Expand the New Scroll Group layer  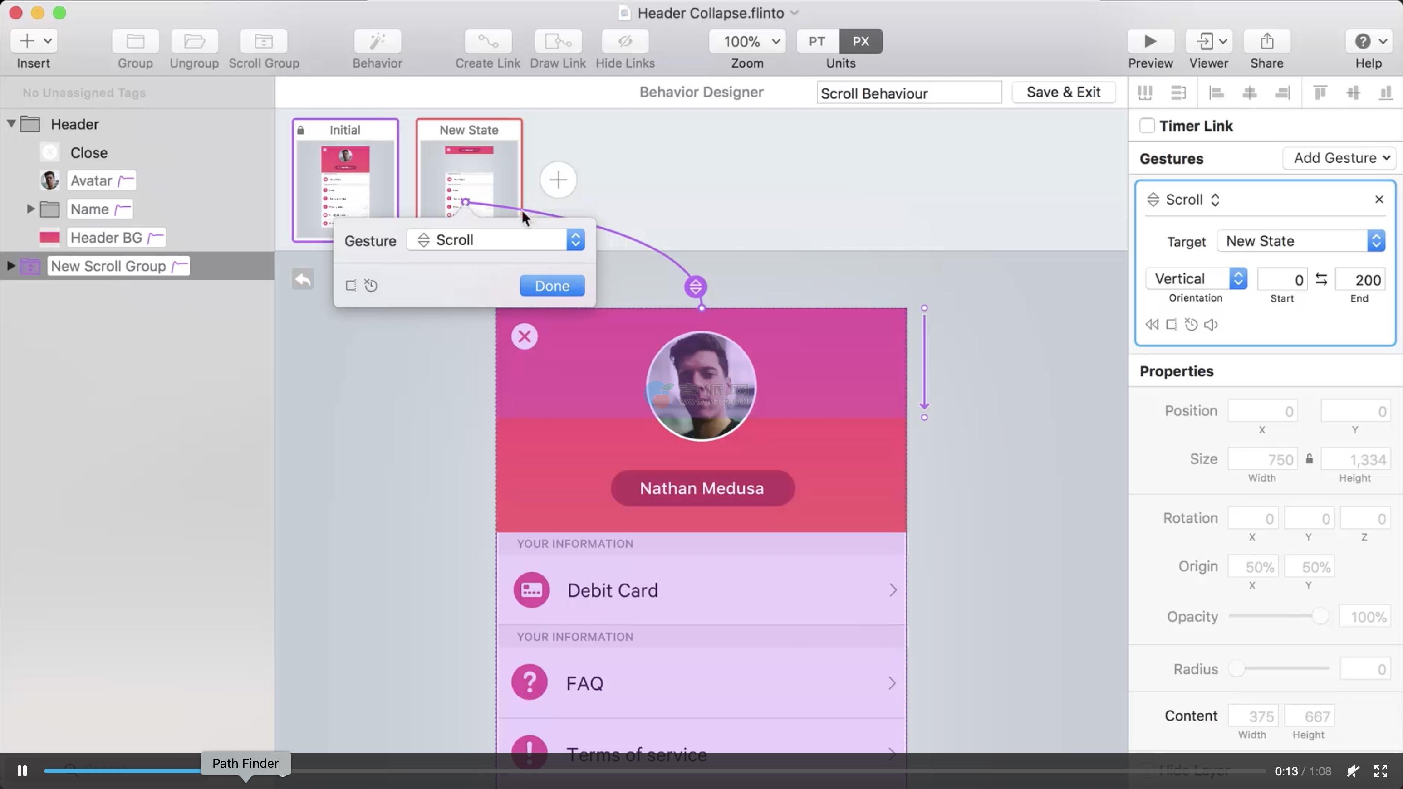tap(11, 266)
